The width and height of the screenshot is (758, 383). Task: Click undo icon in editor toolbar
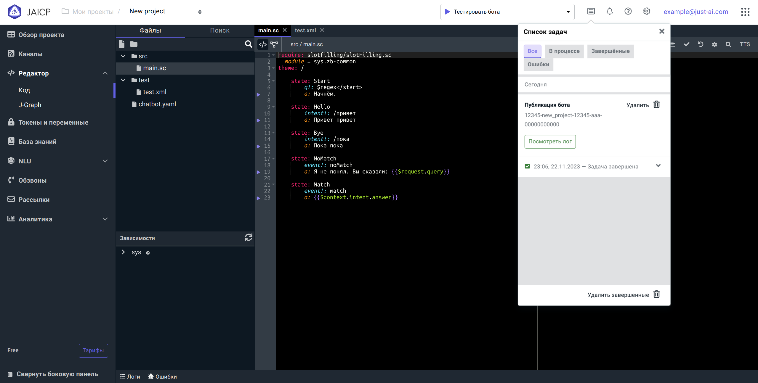click(x=701, y=44)
